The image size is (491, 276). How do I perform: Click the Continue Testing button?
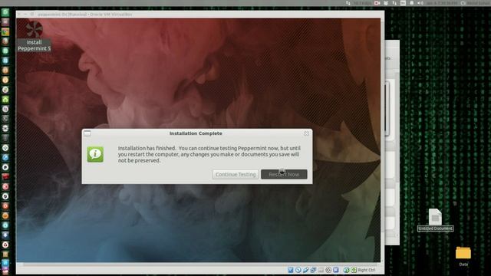click(236, 174)
